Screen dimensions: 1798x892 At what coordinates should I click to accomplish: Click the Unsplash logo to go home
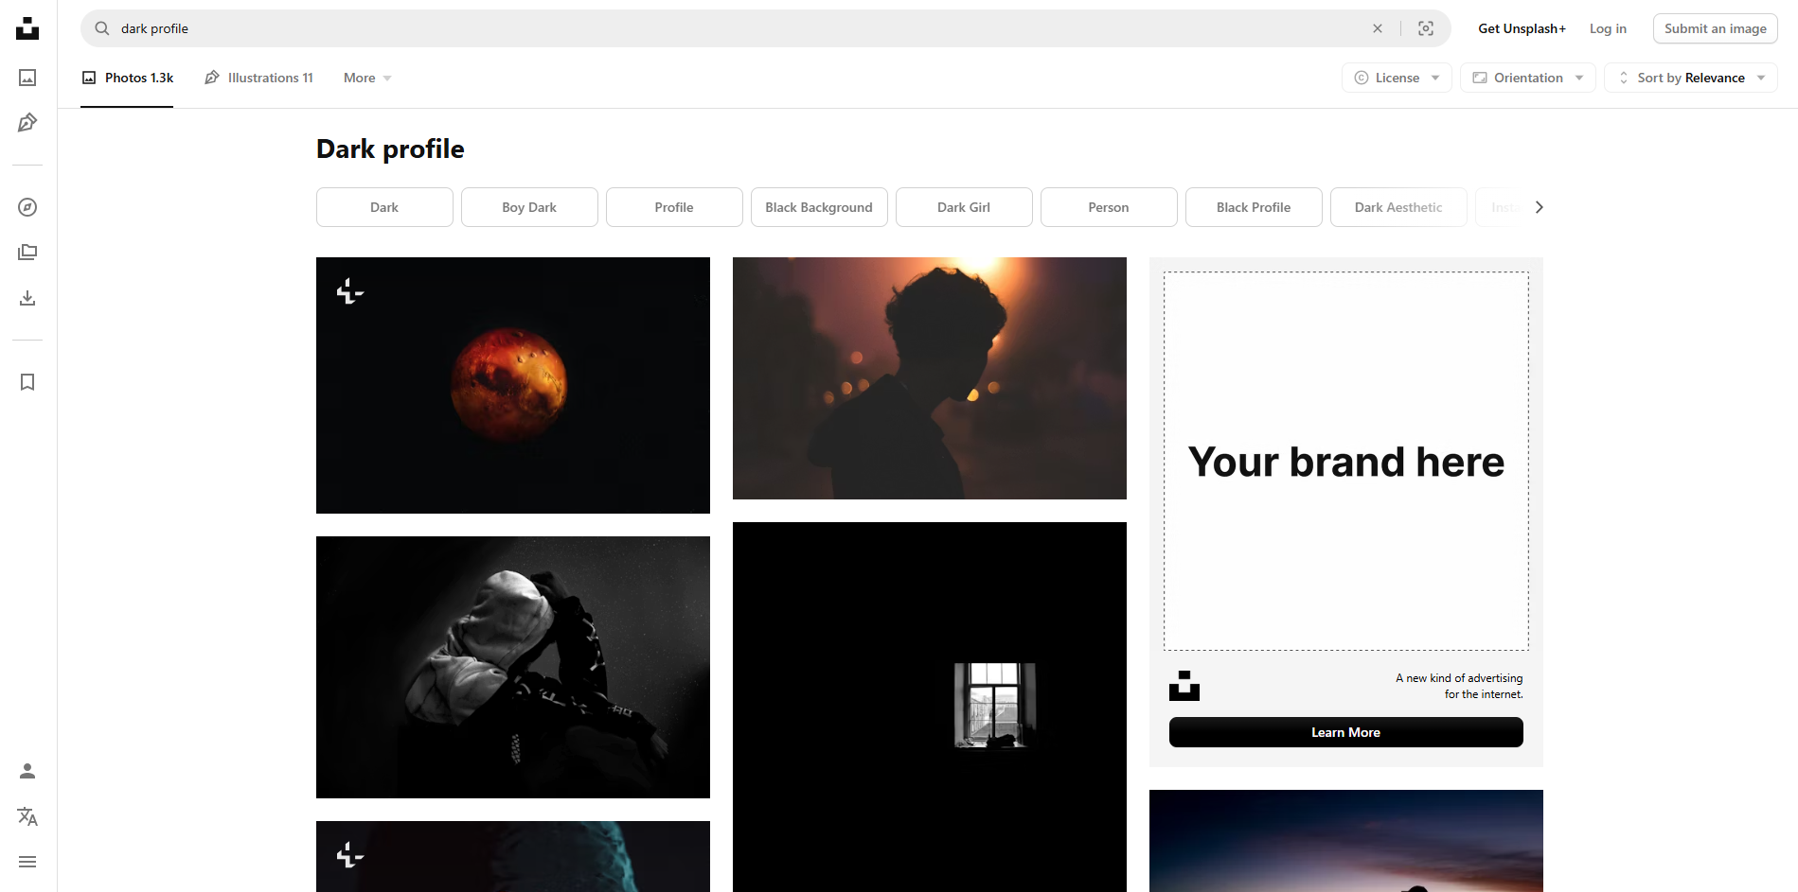[x=27, y=28]
